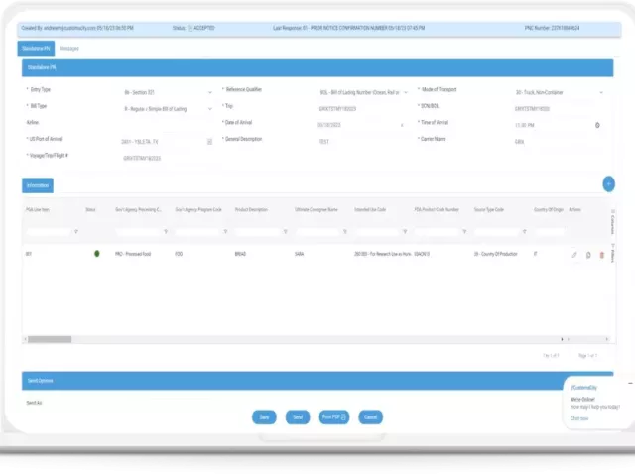Click the filter icon under Gov't Agency Program Code
Viewport: 635px width, 476px height.
coord(225,231)
